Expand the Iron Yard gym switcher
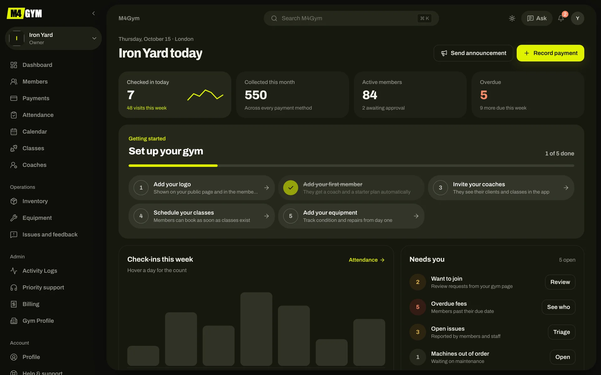The width and height of the screenshot is (601, 375). pyautogui.click(x=53, y=38)
